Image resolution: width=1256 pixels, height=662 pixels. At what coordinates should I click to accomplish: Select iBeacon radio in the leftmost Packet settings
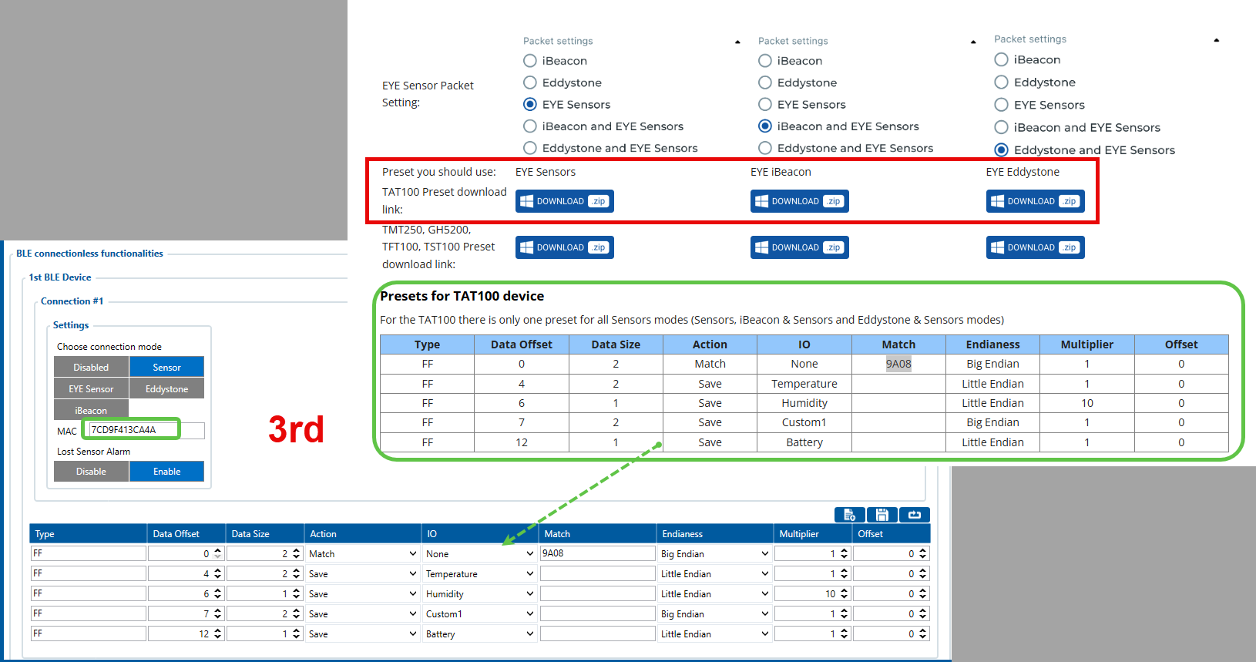(530, 61)
